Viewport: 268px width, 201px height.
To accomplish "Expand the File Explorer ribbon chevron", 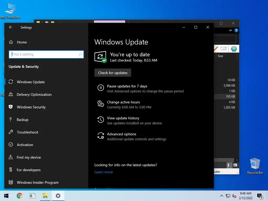I will 231,30.
